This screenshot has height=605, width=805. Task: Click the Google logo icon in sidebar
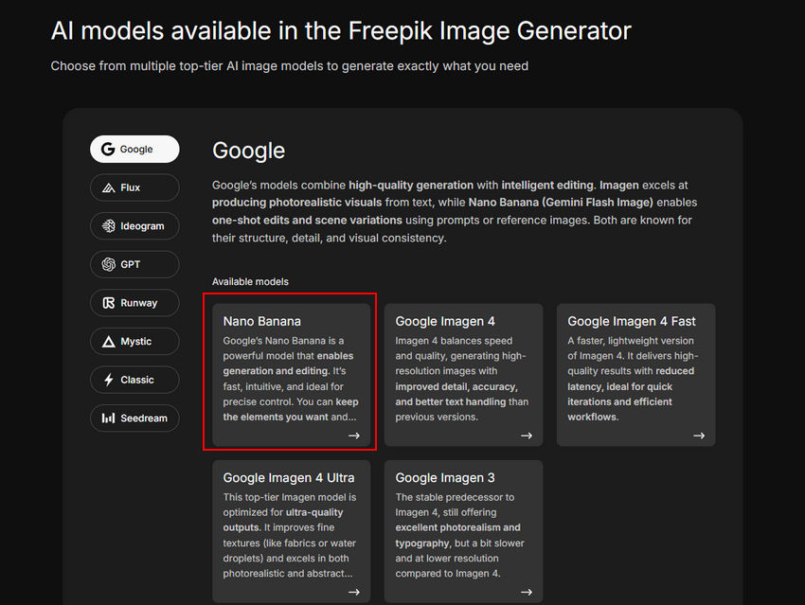coord(108,150)
